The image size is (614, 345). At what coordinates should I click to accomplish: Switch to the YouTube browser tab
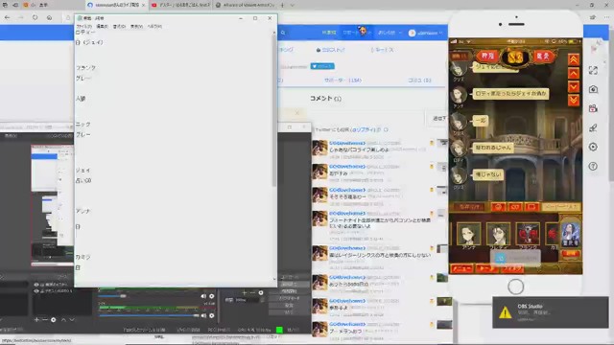(x=180, y=5)
